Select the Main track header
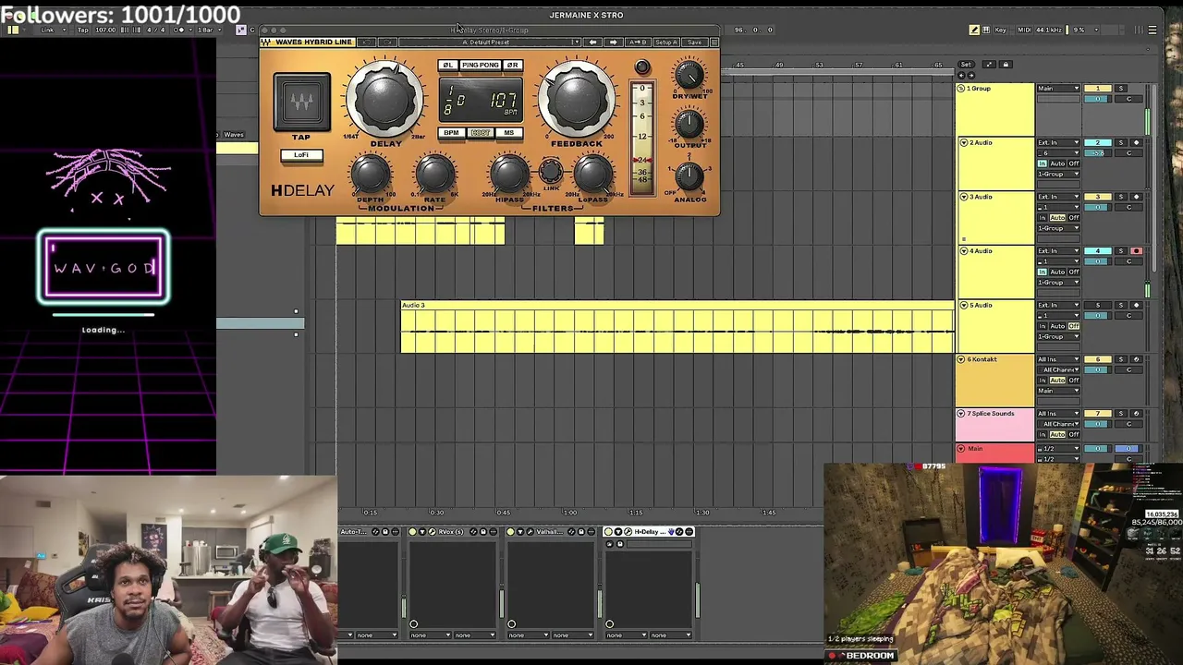The image size is (1183, 665). 995,453
